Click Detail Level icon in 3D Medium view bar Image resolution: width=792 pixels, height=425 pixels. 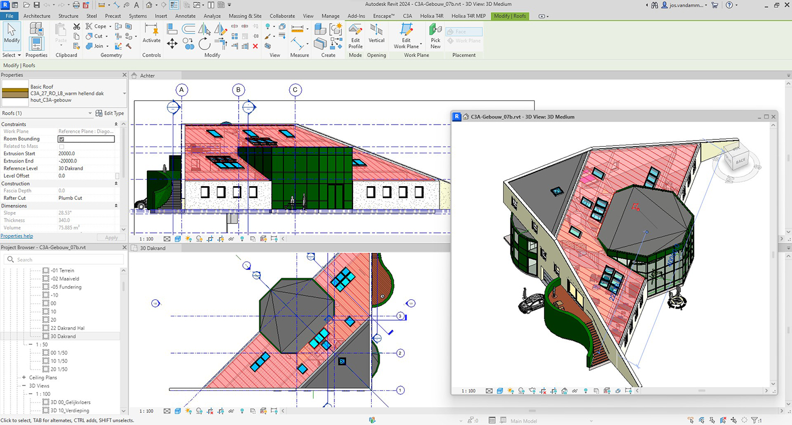point(489,391)
